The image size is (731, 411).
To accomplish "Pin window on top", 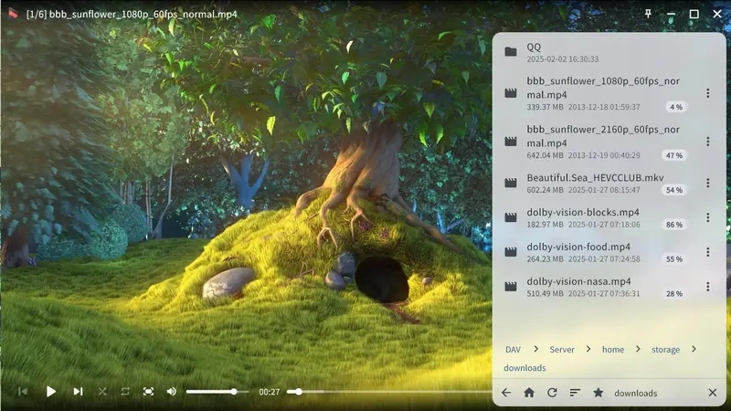I will click(648, 14).
